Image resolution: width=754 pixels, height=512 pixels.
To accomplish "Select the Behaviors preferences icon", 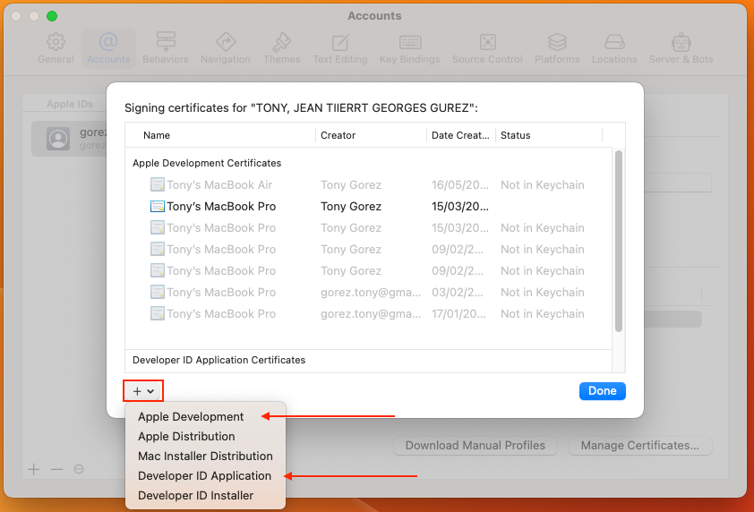I will click(165, 42).
